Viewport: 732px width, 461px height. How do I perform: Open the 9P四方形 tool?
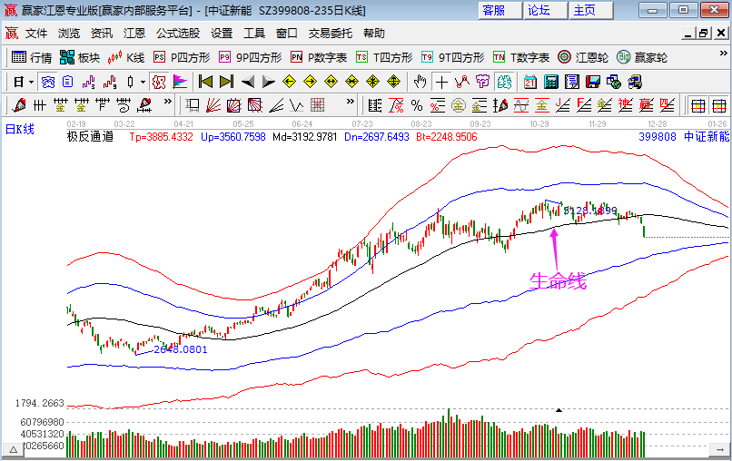click(x=251, y=57)
